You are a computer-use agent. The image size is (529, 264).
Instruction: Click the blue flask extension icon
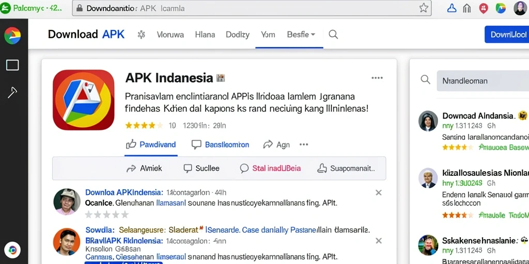click(452, 8)
